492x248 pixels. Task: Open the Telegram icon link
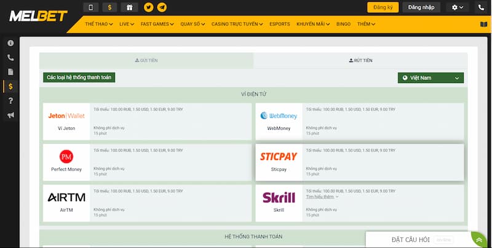162,8
